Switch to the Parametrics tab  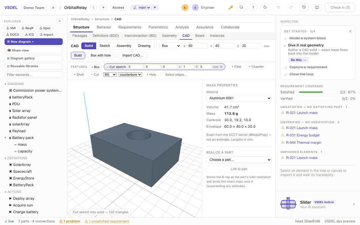tap(158, 27)
